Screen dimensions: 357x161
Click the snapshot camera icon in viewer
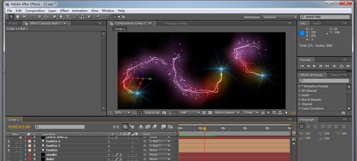[164, 112]
